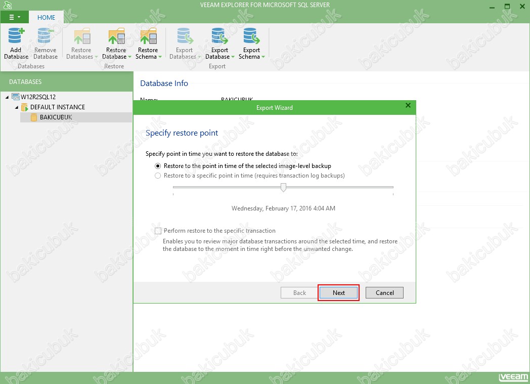
Task: Collapse the DEFAULT INSTANCE tree node
Action: [x=17, y=107]
